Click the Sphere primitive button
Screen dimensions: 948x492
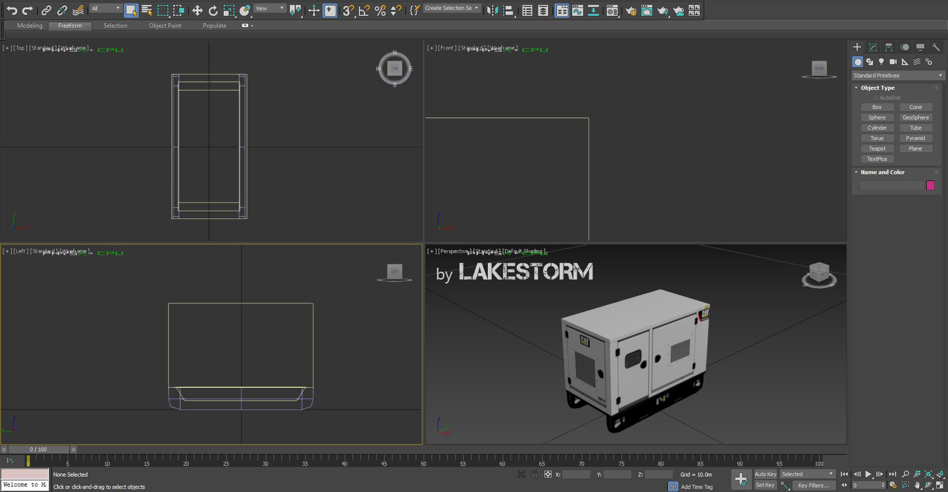877,118
